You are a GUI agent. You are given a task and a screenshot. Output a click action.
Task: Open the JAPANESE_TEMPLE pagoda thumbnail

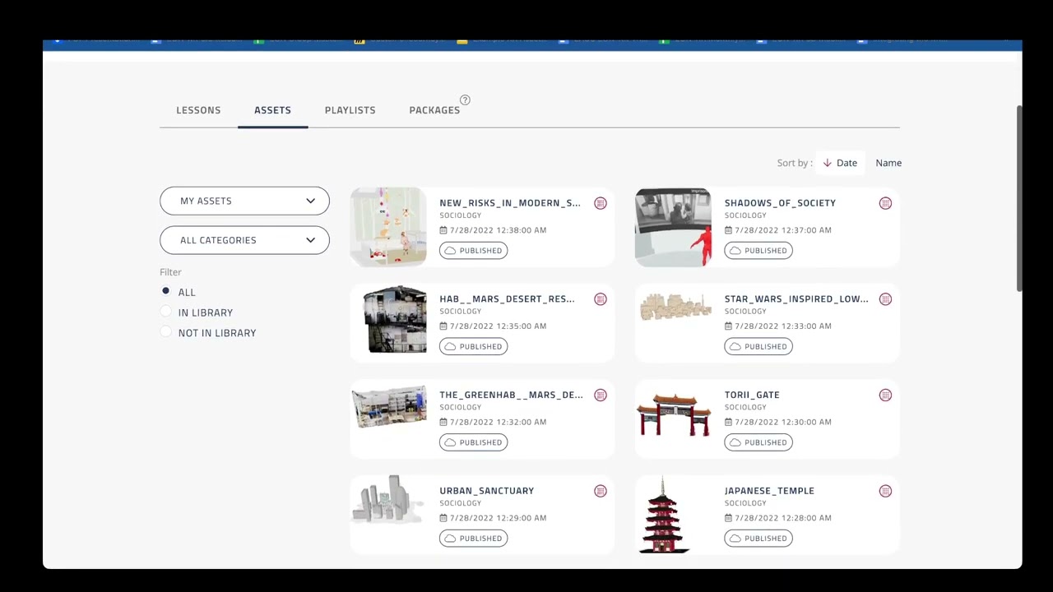tap(663, 515)
